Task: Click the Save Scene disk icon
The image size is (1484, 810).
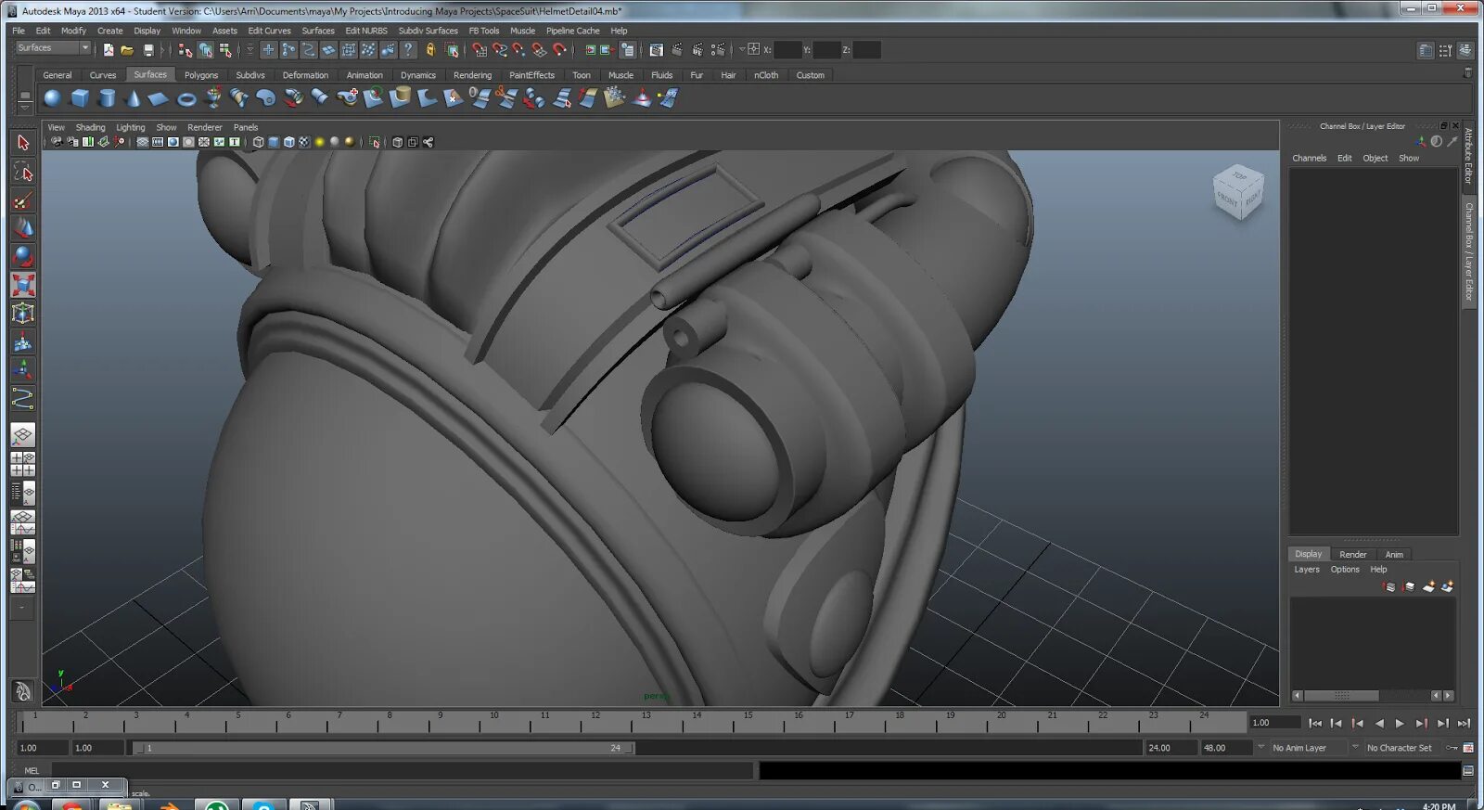Action: click(148, 50)
